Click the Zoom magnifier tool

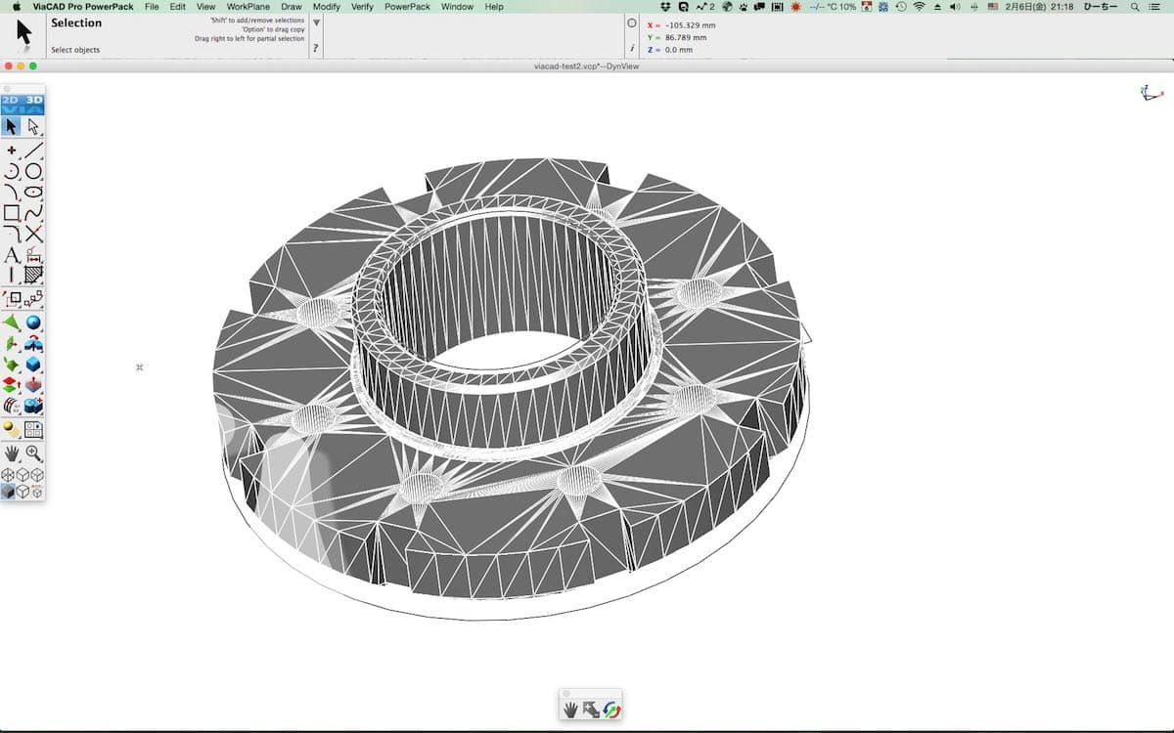pos(34,453)
